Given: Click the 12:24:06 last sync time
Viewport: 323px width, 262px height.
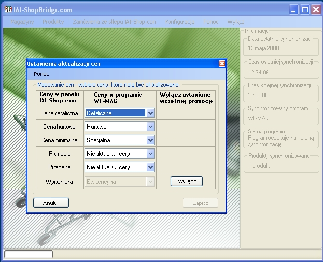Looking at the screenshot, I should pyautogui.click(x=258, y=73).
